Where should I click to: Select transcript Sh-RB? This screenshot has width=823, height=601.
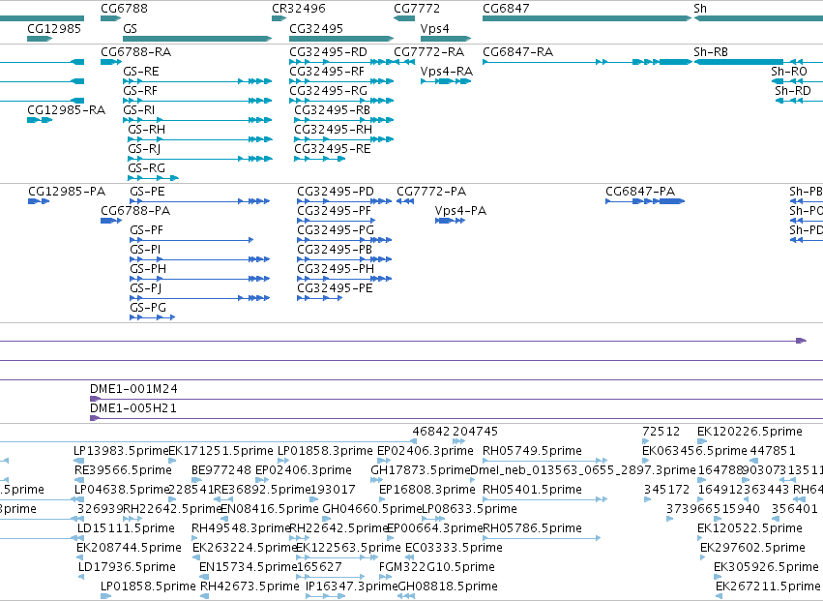(711, 52)
